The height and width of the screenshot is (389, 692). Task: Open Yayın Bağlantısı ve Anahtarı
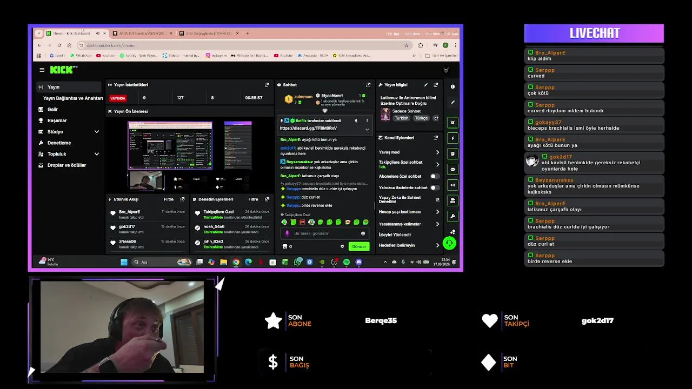[x=73, y=98]
